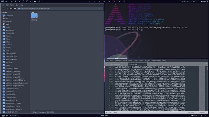Viewport: 209px width, 117px height.
Task: Toggle the editor side bar status icon
Action: click(x=107, y=112)
